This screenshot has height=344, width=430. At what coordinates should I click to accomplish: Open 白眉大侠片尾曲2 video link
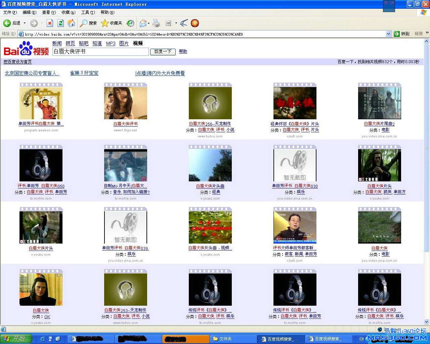pyautogui.click(x=379, y=124)
